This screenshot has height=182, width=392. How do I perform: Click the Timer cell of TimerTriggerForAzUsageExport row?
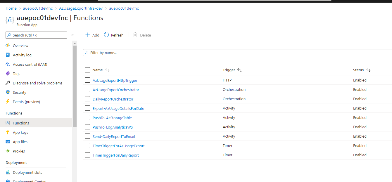pos(227,145)
